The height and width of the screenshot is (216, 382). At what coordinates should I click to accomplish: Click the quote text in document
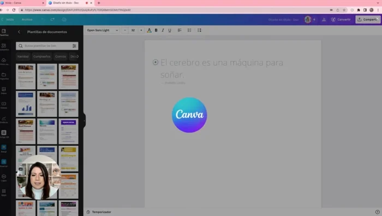coord(222,69)
